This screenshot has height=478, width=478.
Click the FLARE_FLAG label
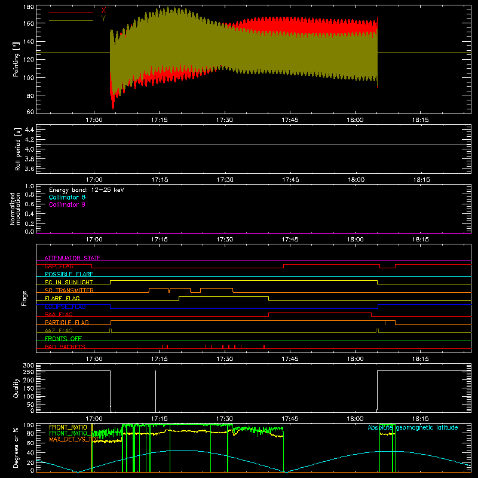(62, 298)
